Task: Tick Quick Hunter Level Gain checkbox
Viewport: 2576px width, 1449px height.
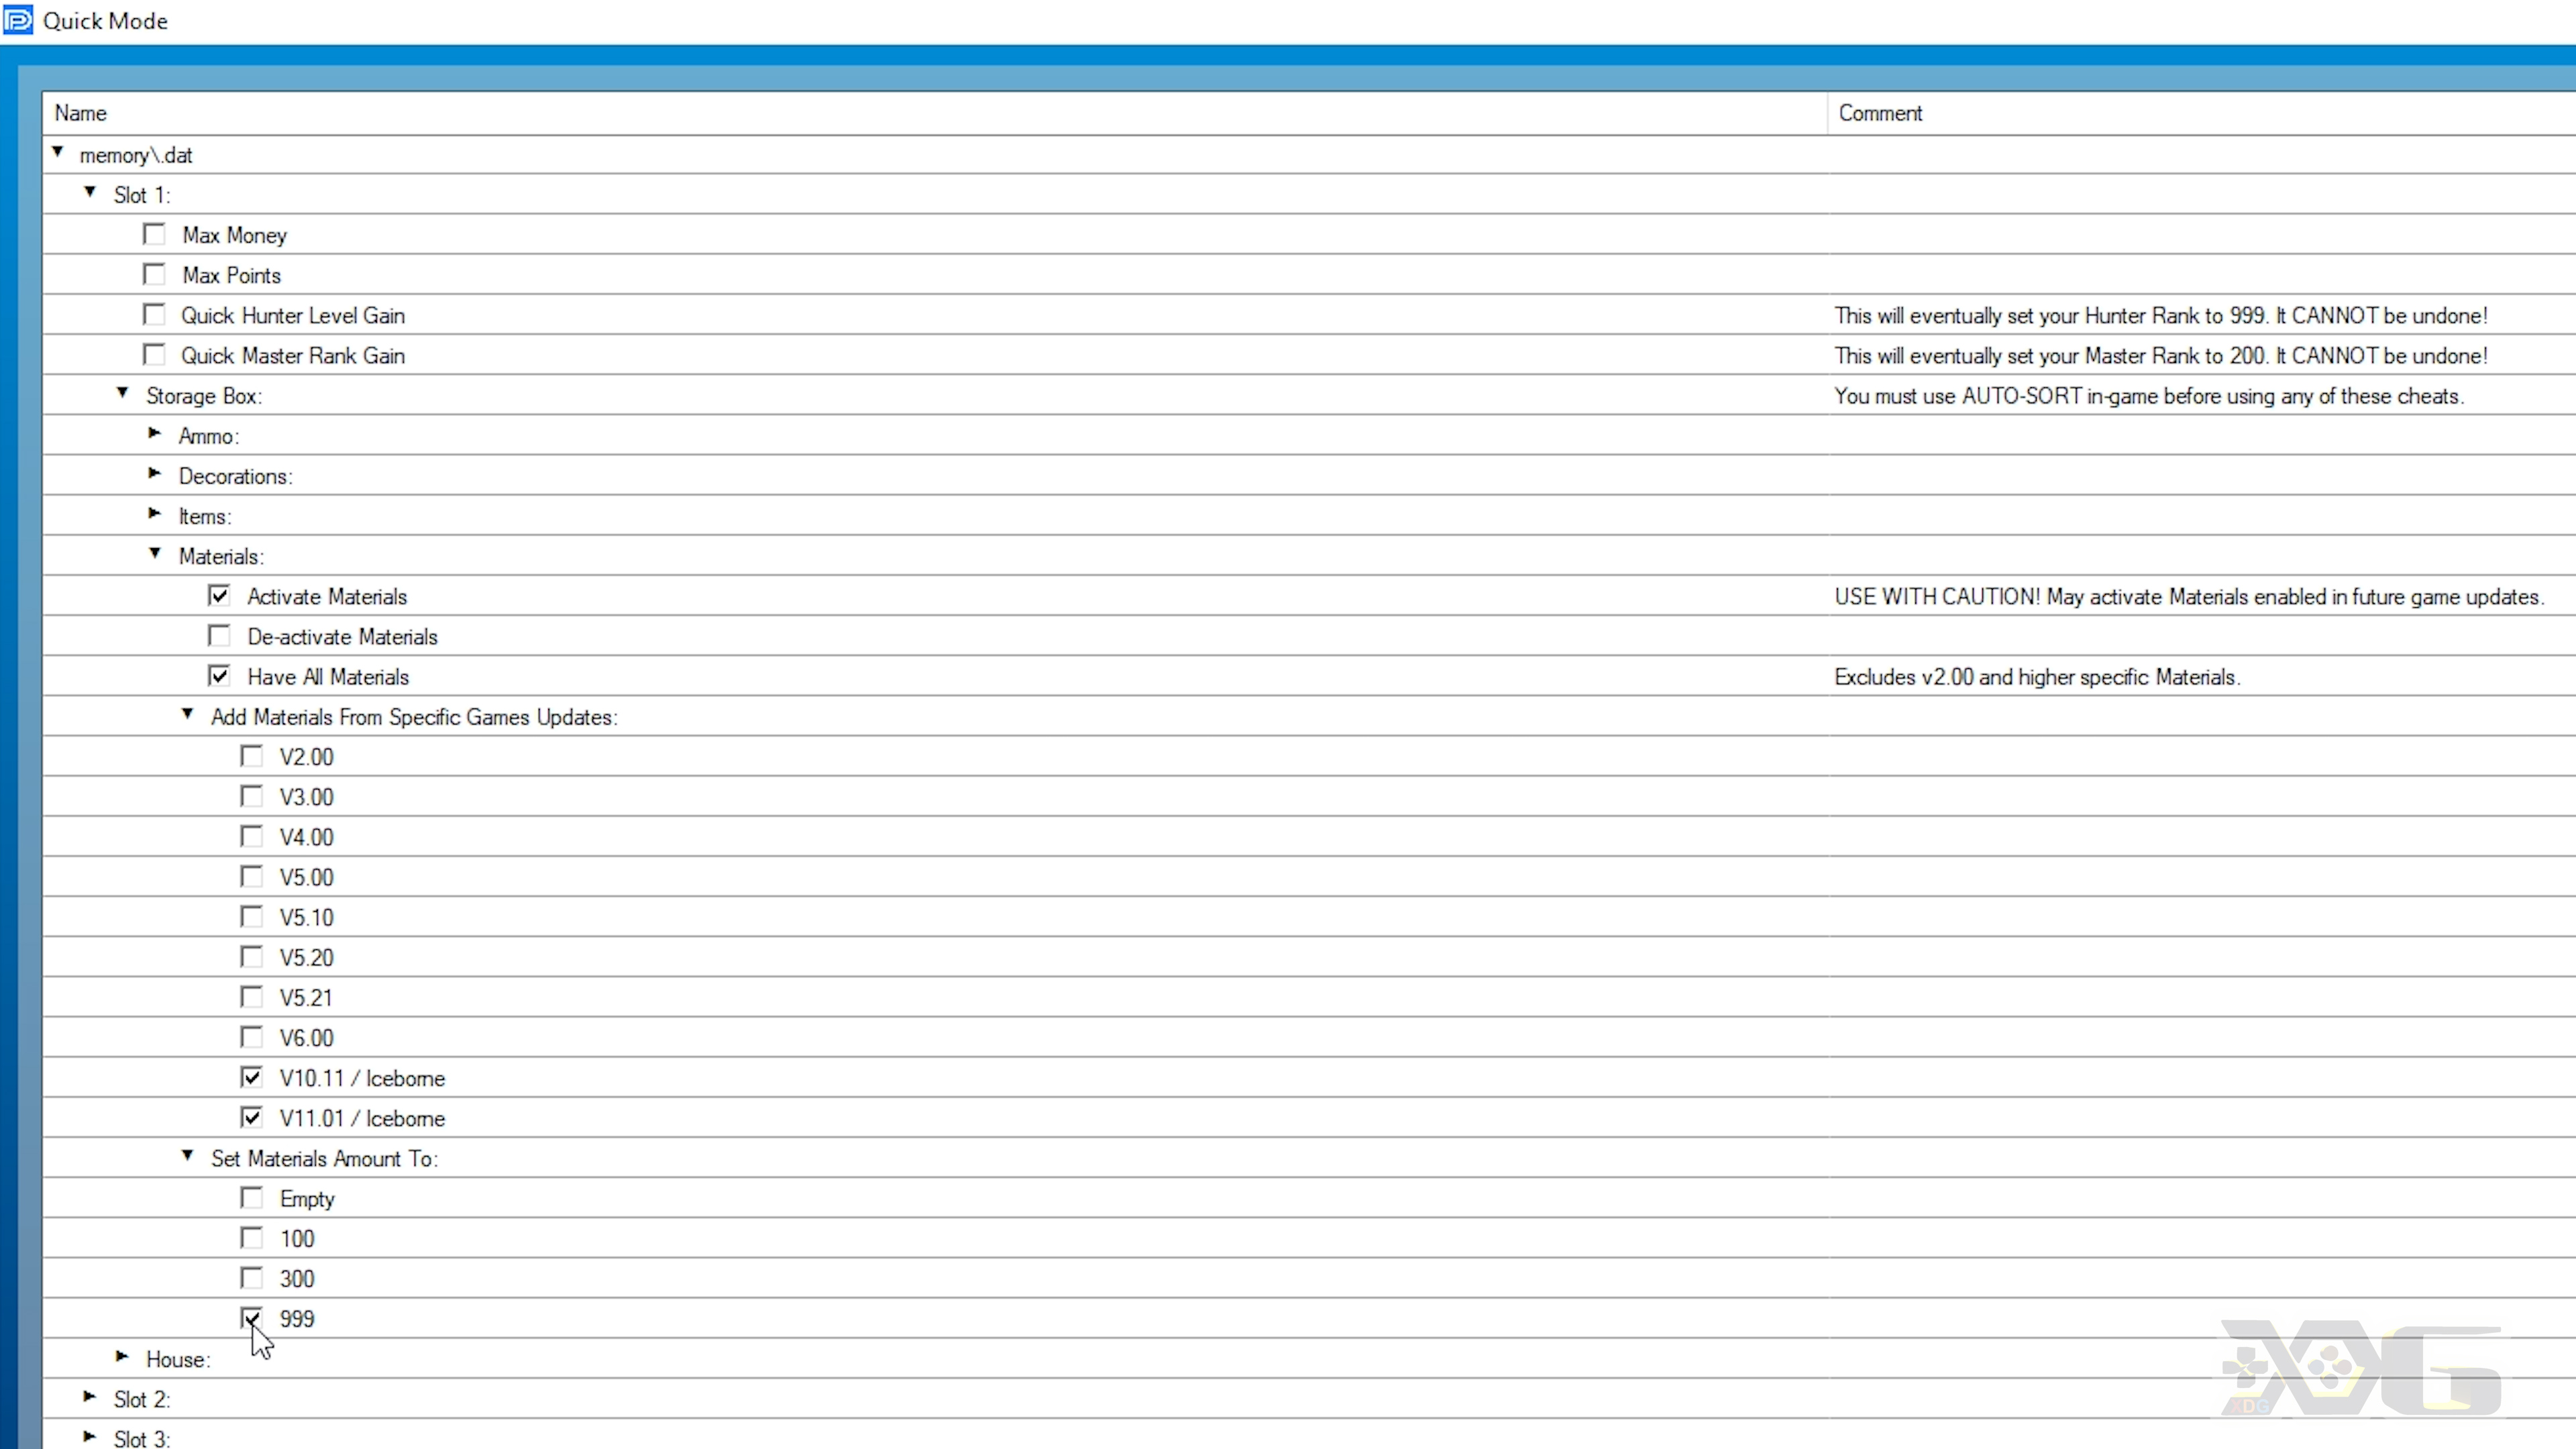Action: (x=154, y=315)
